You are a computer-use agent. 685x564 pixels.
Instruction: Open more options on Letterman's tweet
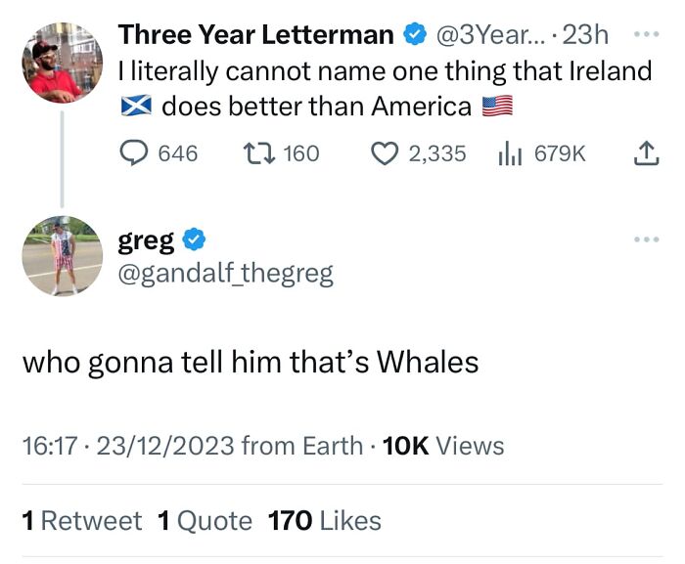(x=647, y=35)
